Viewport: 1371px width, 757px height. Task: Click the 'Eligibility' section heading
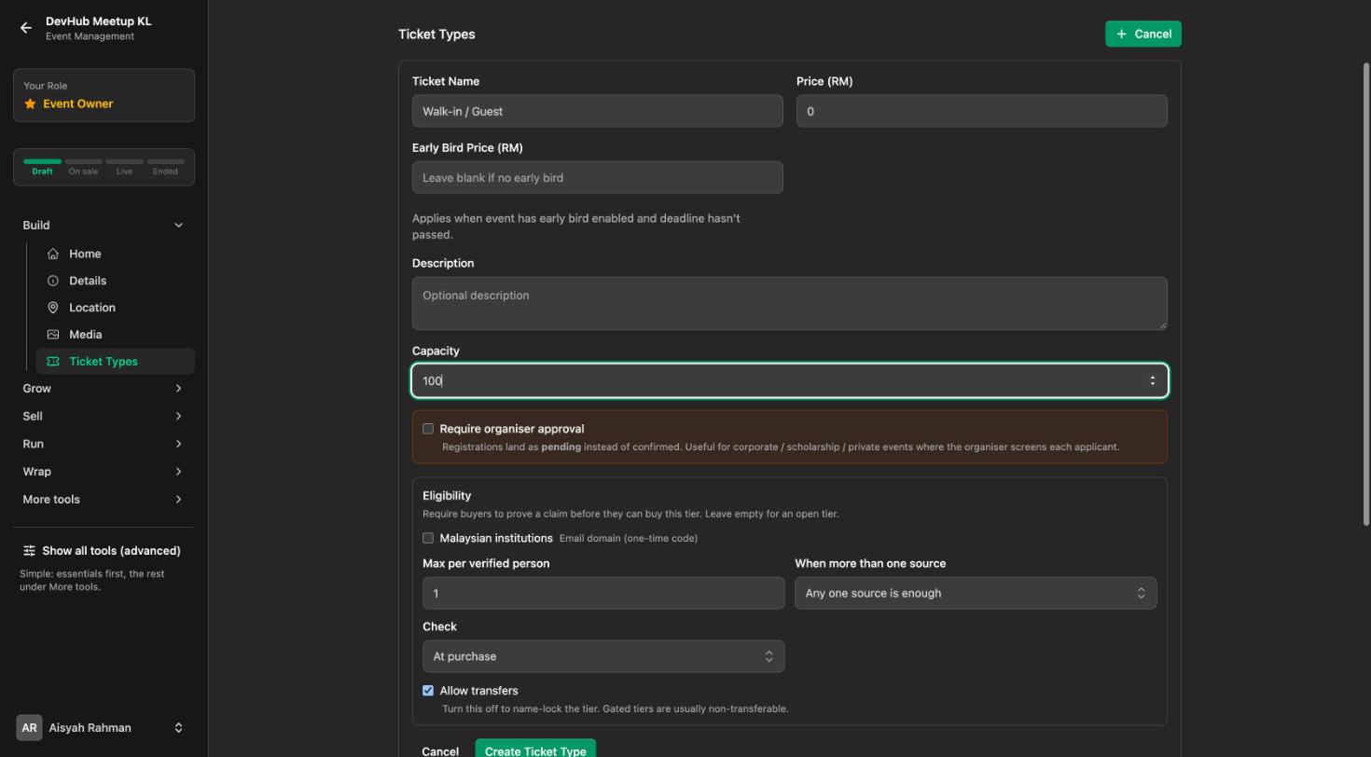coord(447,496)
